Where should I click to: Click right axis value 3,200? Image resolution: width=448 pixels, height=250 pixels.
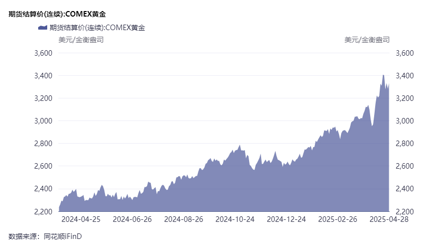405,98
